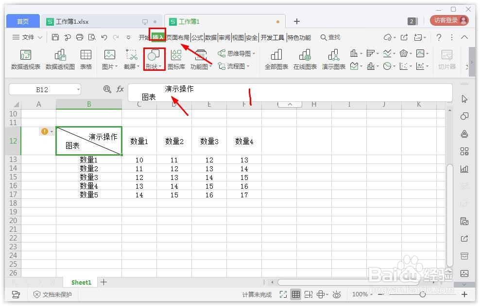Collapse the ribbon with the chevron arrow

pyautogui.click(x=464, y=37)
